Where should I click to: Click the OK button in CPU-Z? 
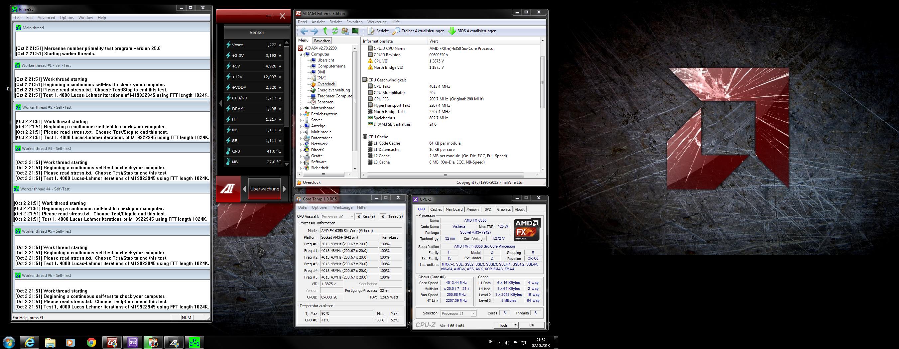[x=532, y=325]
